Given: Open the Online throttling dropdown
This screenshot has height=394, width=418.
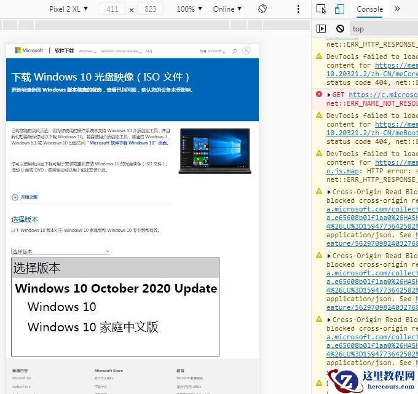Looking at the screenshot, I should point(227,9).
